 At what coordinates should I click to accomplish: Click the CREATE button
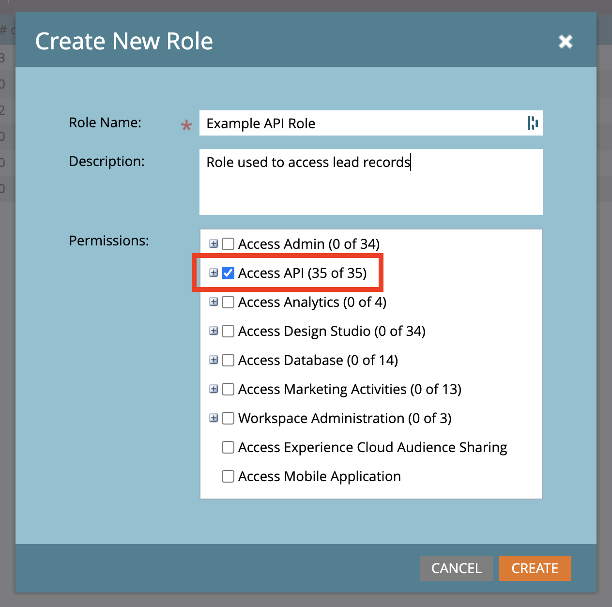click(x=535, y=568)
